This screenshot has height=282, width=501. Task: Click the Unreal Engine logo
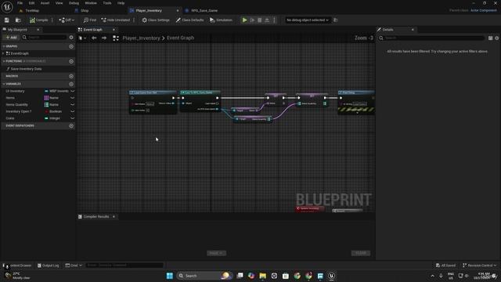click(x=7, y=7)
